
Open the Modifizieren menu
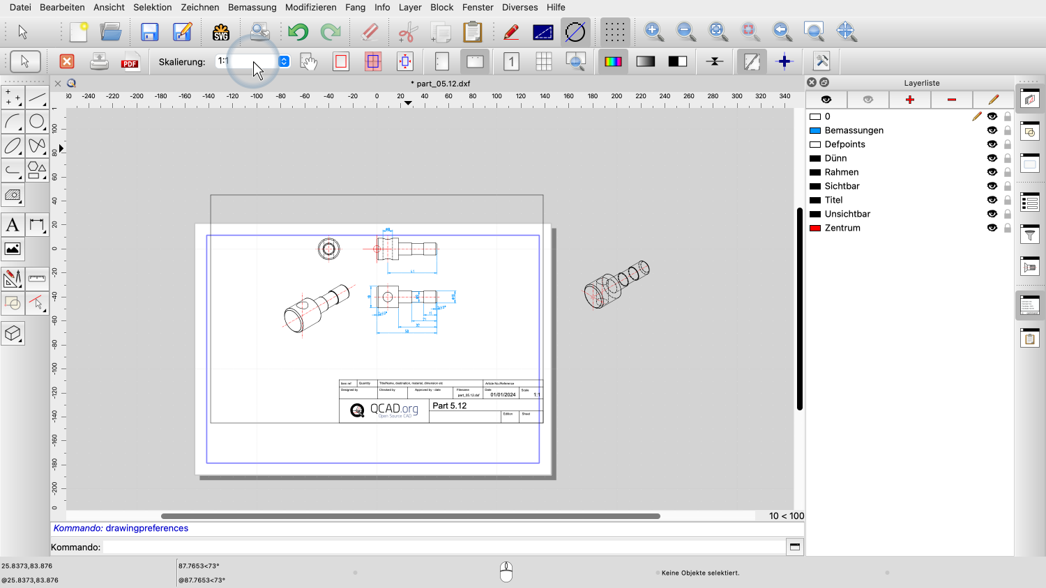point(310,7)
